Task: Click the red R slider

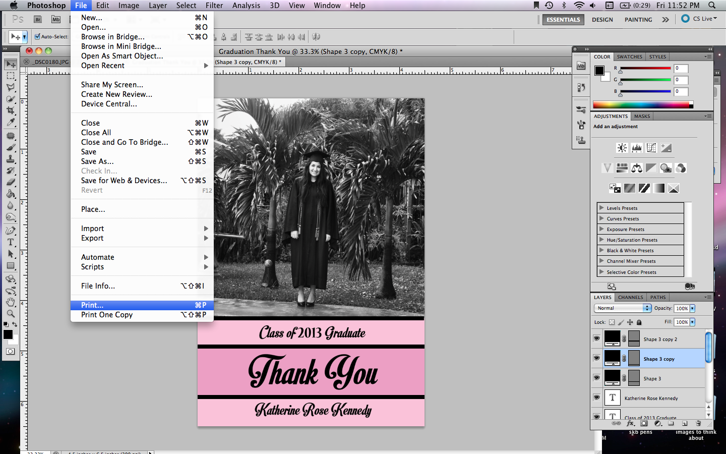Action: 645,69
